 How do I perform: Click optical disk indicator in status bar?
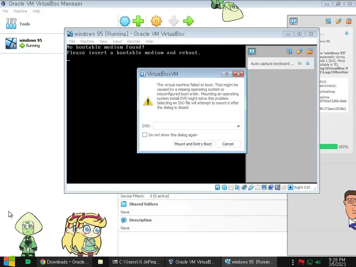pos(224,187)
